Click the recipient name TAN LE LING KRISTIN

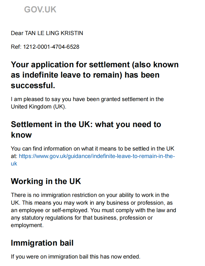coord(54,33)
